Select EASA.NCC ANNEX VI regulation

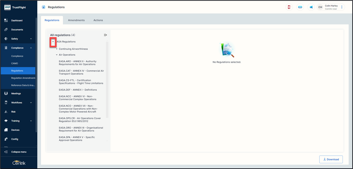tap(78, 98)
